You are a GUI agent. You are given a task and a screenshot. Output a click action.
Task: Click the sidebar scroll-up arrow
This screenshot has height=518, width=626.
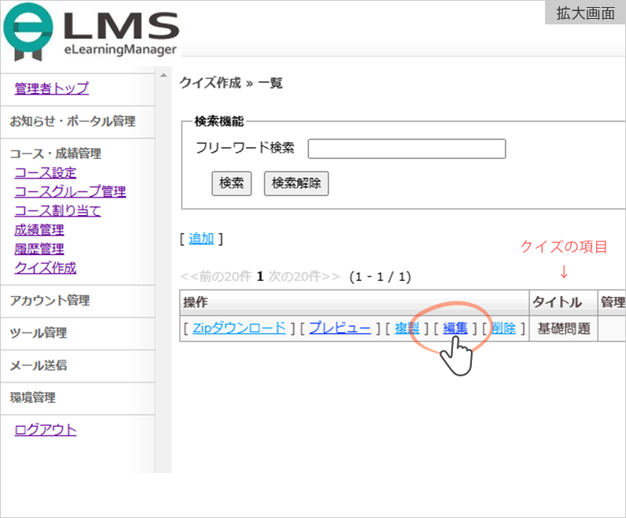point(164,75)
